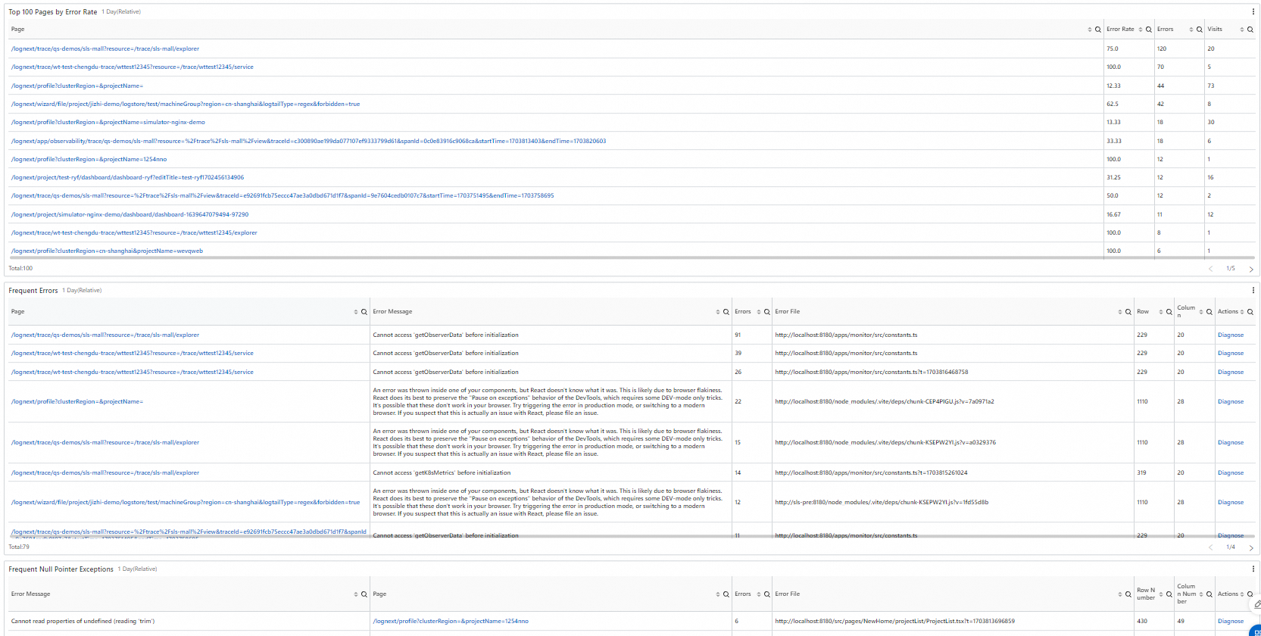Screen dimensions: 1261x636
Task: Search the Row column in Frequent Errors
Action: click(1169, 312)
